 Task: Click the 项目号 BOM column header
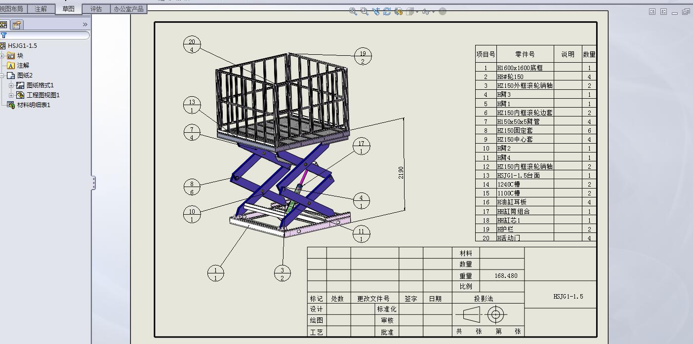(x=486, y=54)
